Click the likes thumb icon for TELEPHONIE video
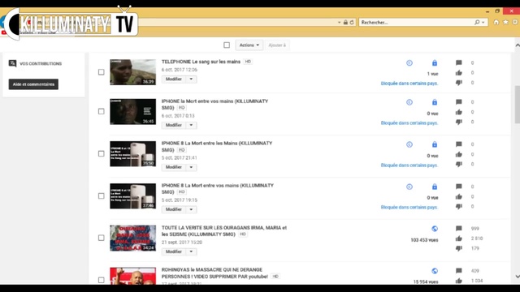This screenshot has width=520, height=292. [458, 73]
